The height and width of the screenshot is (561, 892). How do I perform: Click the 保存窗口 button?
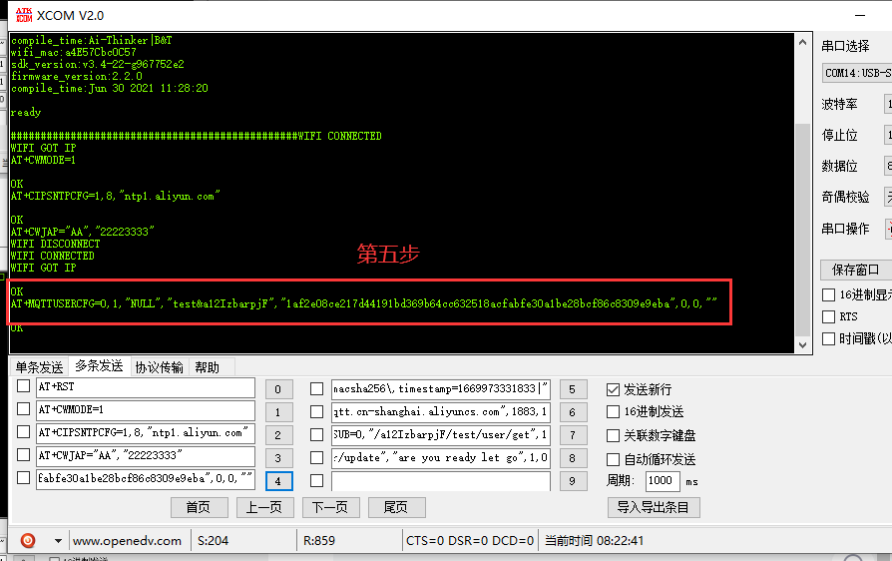(856, 270)
